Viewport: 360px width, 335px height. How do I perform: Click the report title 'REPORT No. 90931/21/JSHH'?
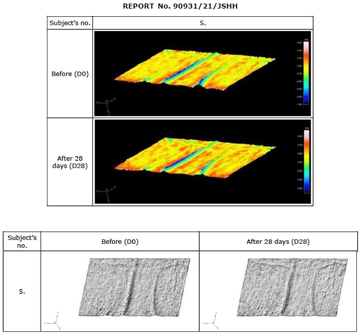pyautogui.click(x=180, y=6)
